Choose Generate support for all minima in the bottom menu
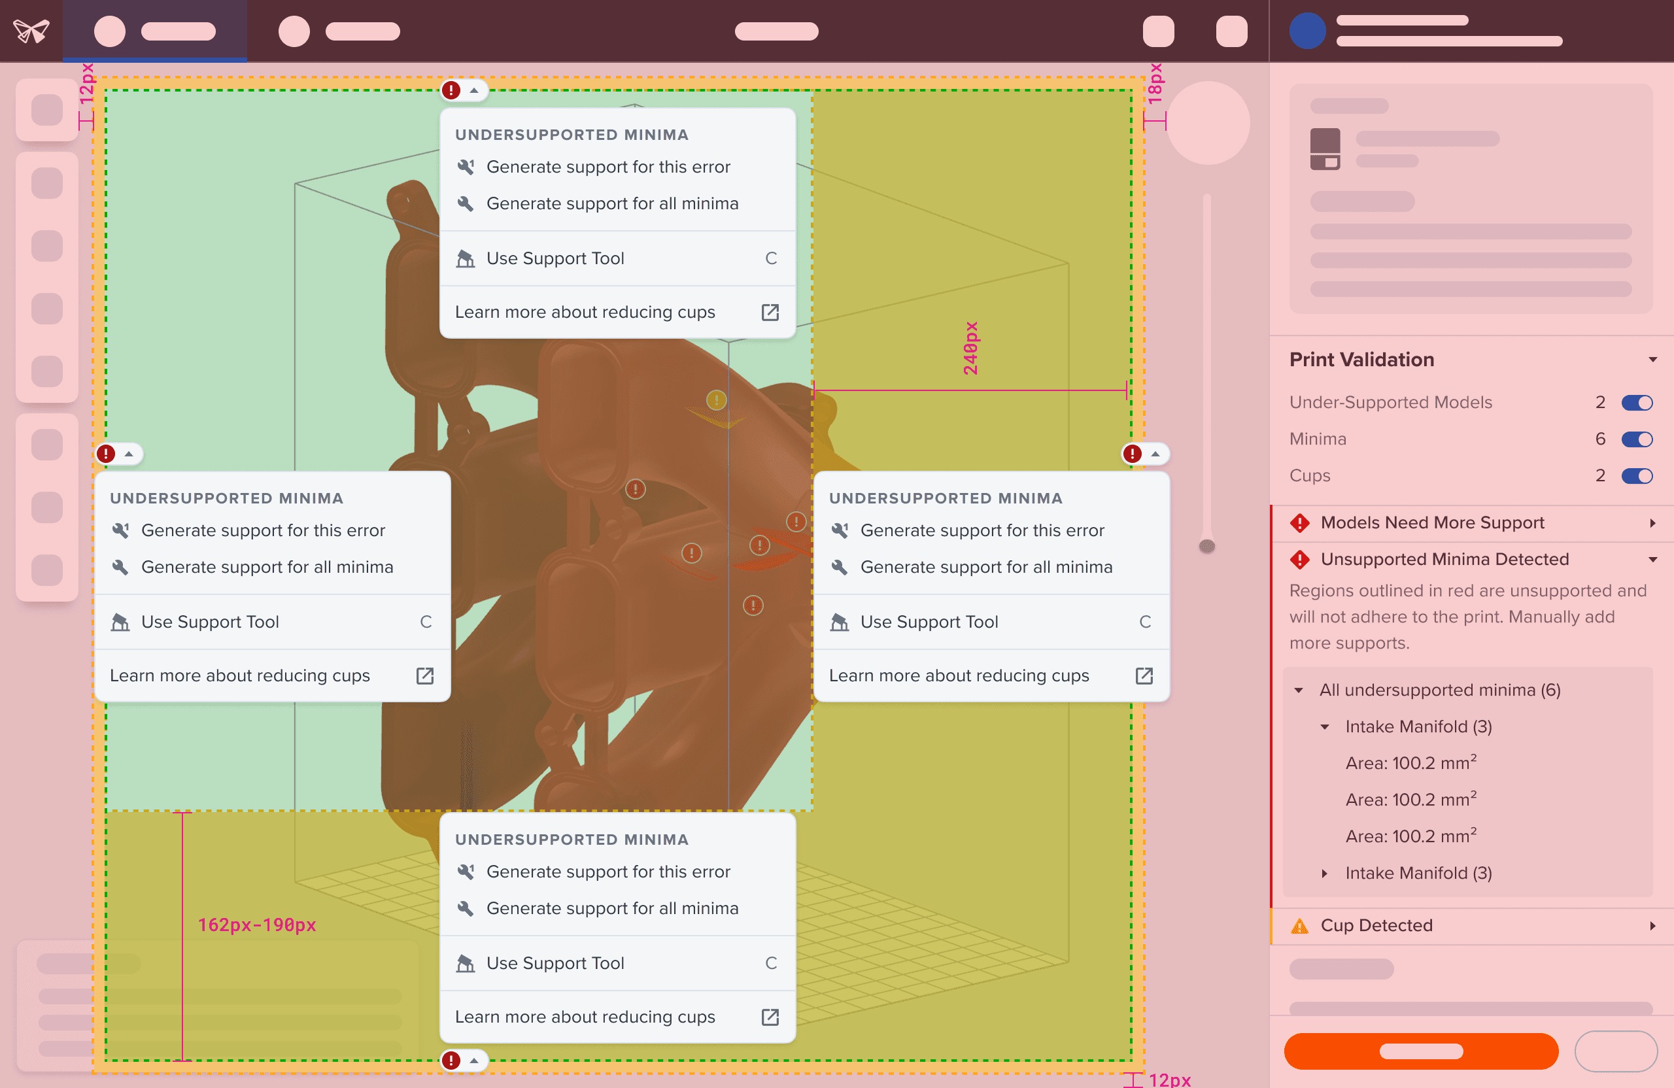 (617, 908)
